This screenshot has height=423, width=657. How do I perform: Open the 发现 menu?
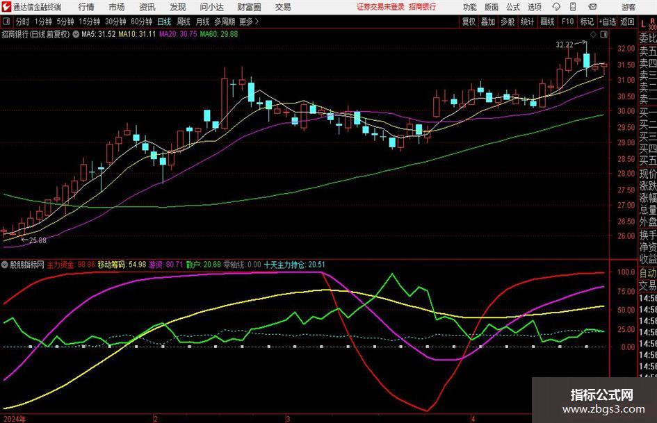178,7
